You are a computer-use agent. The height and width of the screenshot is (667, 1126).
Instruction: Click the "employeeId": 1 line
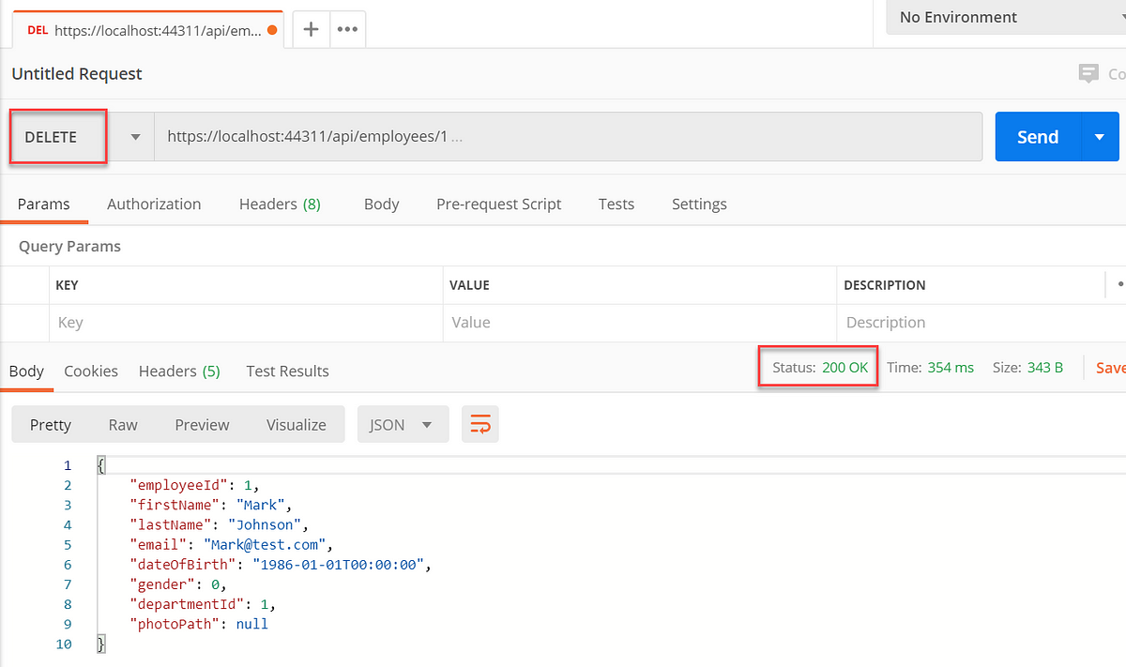tap(194, 485)
